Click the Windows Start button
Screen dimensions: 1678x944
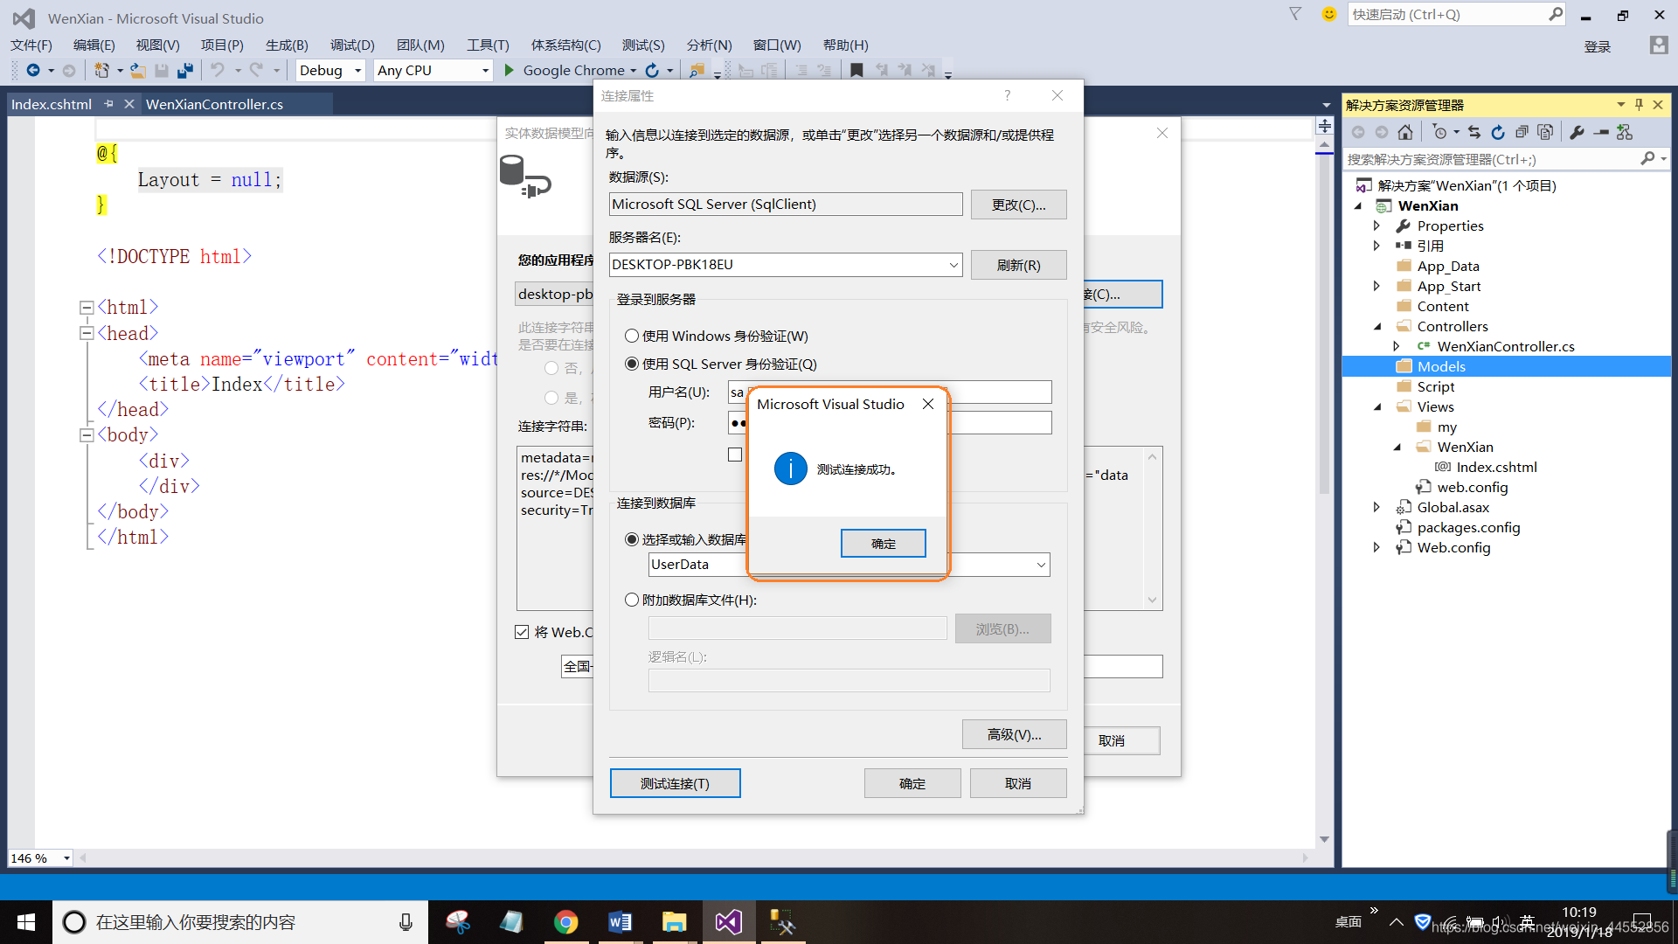26,922
